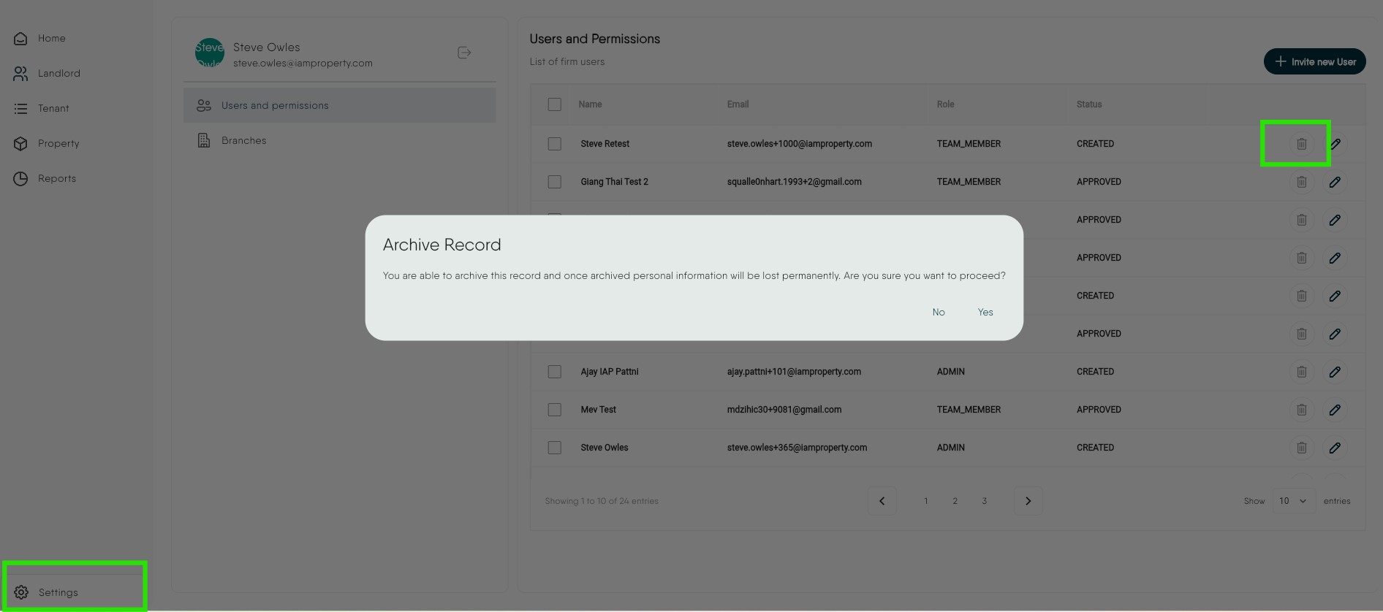Cancel archiving by clicking No

click(939, 313)
